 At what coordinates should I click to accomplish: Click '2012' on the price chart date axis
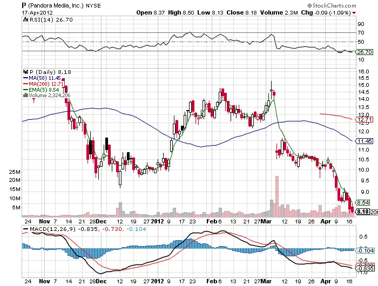coord(157,221)
